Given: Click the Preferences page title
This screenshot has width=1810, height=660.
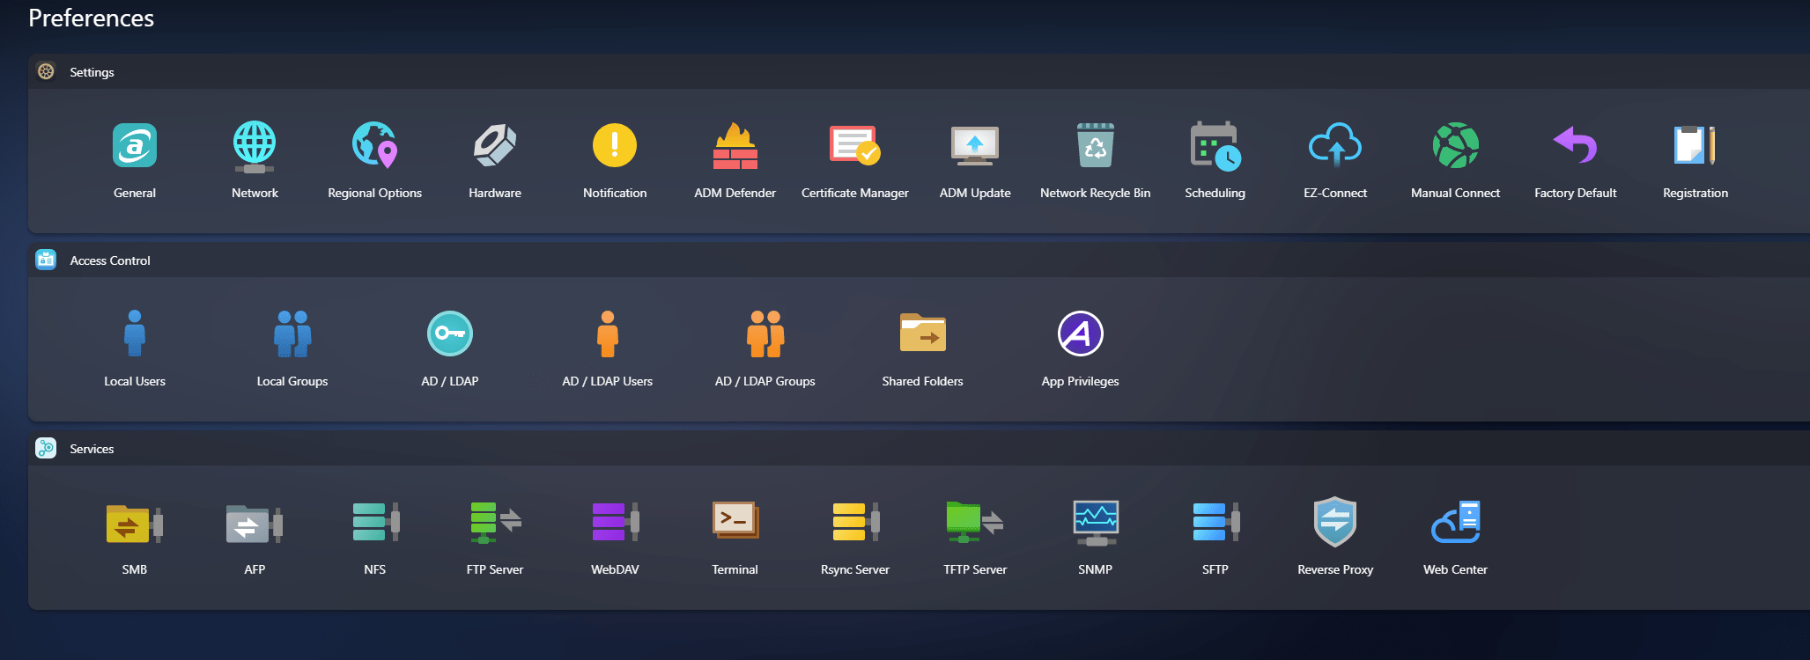Looking at the screenshot, I should pyautogui.click(x=91, y=18).
